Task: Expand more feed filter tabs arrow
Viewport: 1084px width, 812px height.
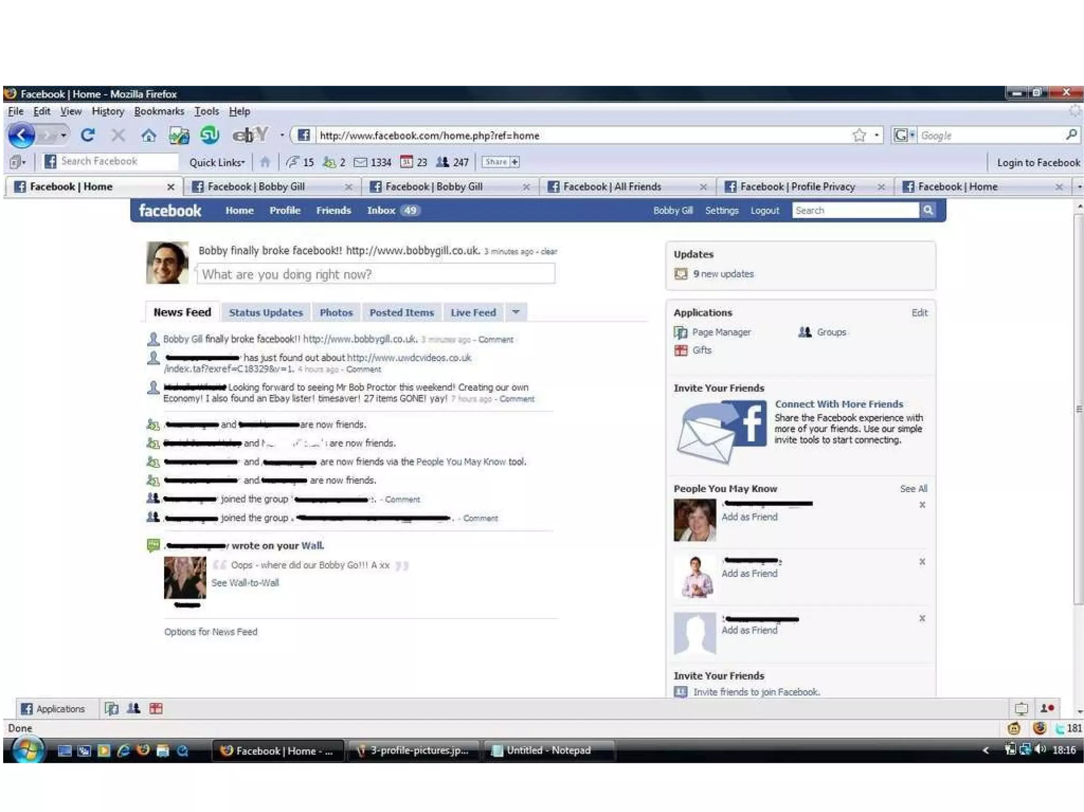Action: (516, 312)
